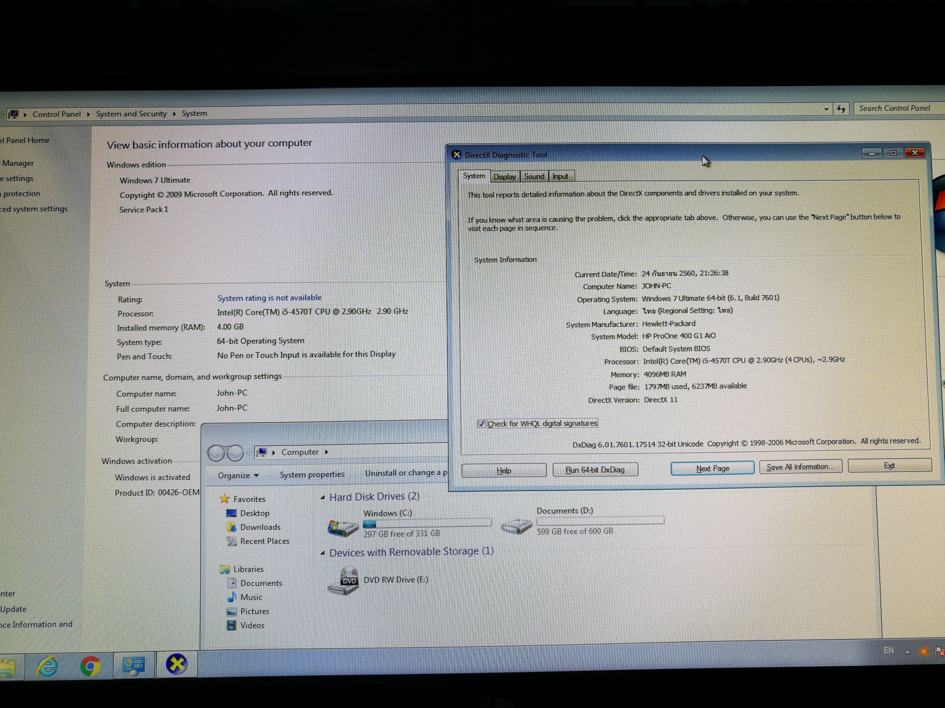Click the 4.00 GB installed memory value
The width and height of the screenshot is (945, 708).
click(x=230, y=326)
